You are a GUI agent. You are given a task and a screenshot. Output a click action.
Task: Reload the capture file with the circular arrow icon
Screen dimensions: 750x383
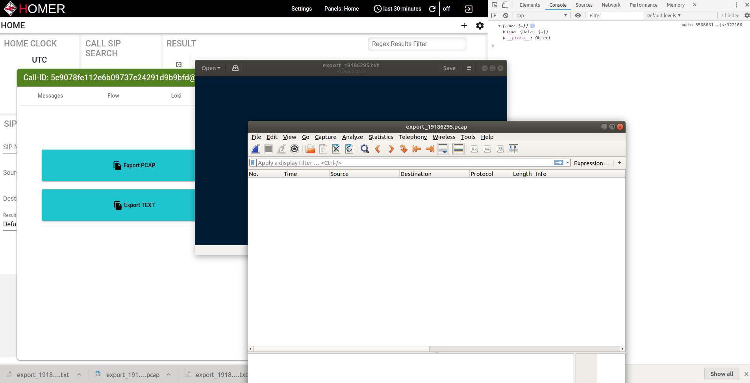coord(349,149)
